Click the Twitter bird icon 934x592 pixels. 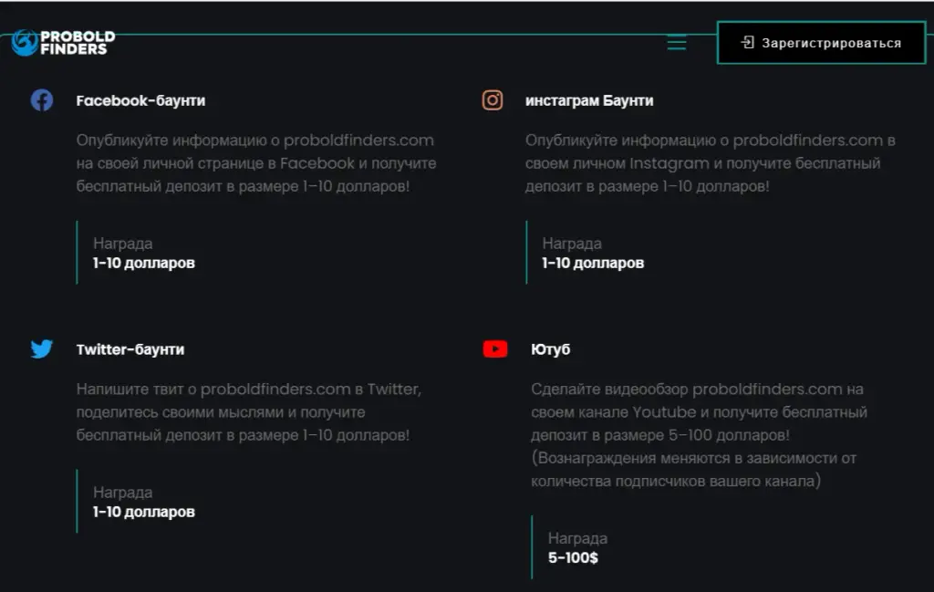(42, 348)
